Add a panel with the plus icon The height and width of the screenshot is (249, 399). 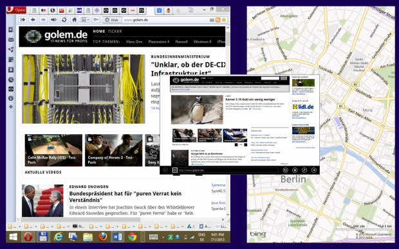coord(11,107)
